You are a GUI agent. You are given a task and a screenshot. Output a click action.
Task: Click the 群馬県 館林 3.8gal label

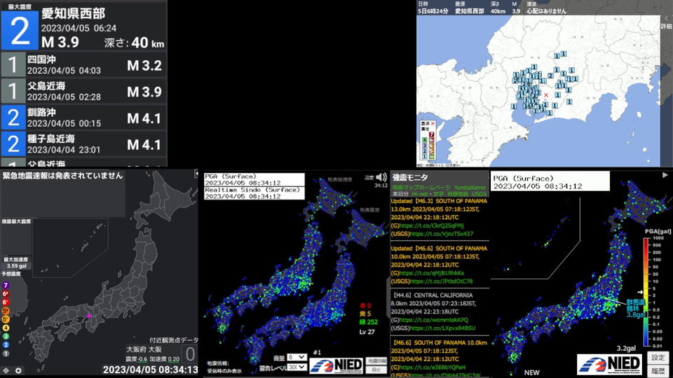[x=636, y=309]
